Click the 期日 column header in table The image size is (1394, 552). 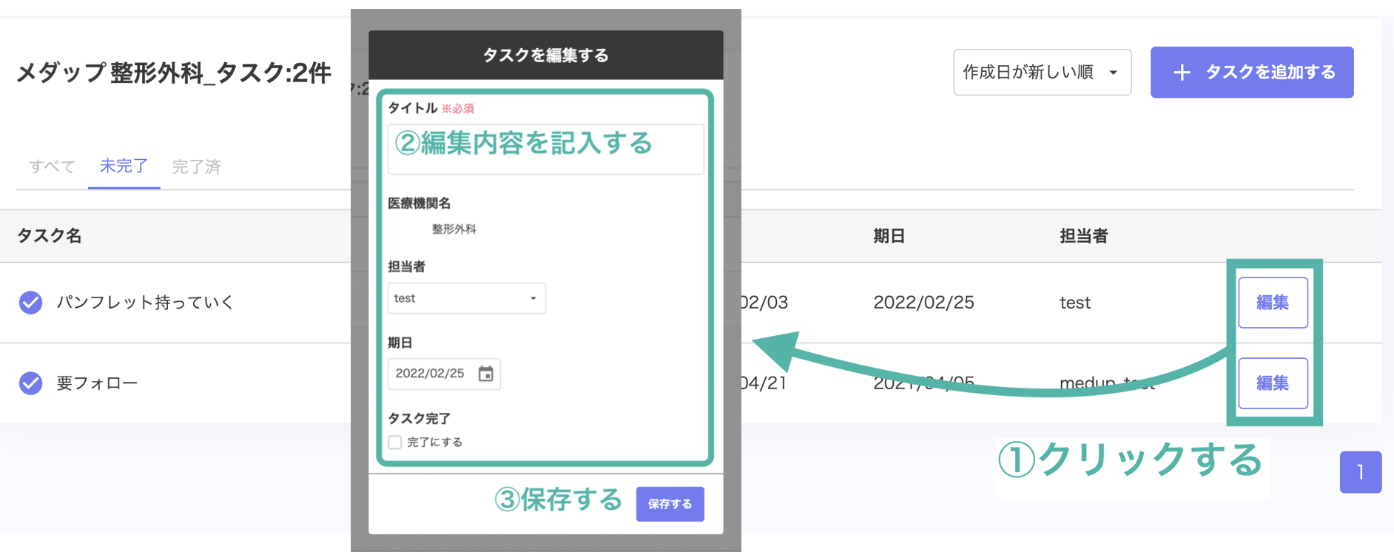tap(889, 236)
